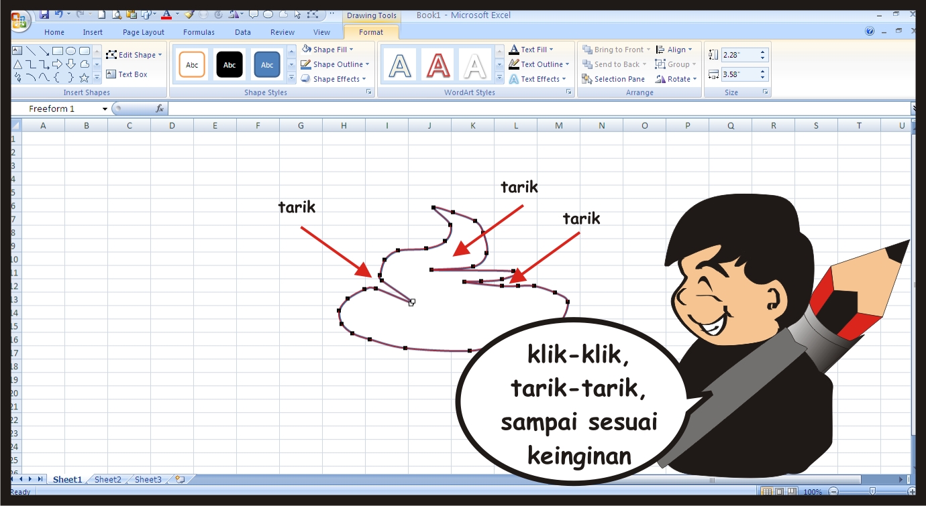Viewport: 926px width, 506px height.
Task: Apply the black Abc shape style
Action: point(229,64)
